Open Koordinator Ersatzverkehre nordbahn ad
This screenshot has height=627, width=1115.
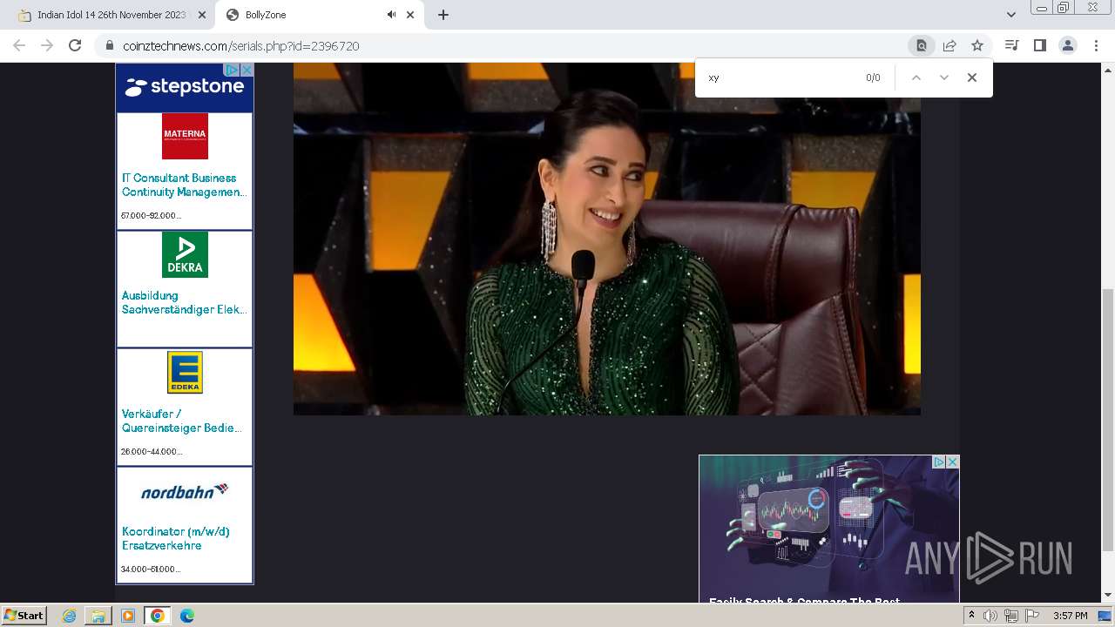point(176,538)
